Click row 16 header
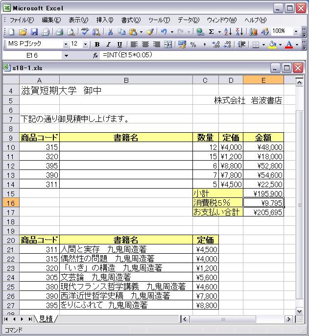The height and width of the screenshot is (336, 309). [11, 203]
